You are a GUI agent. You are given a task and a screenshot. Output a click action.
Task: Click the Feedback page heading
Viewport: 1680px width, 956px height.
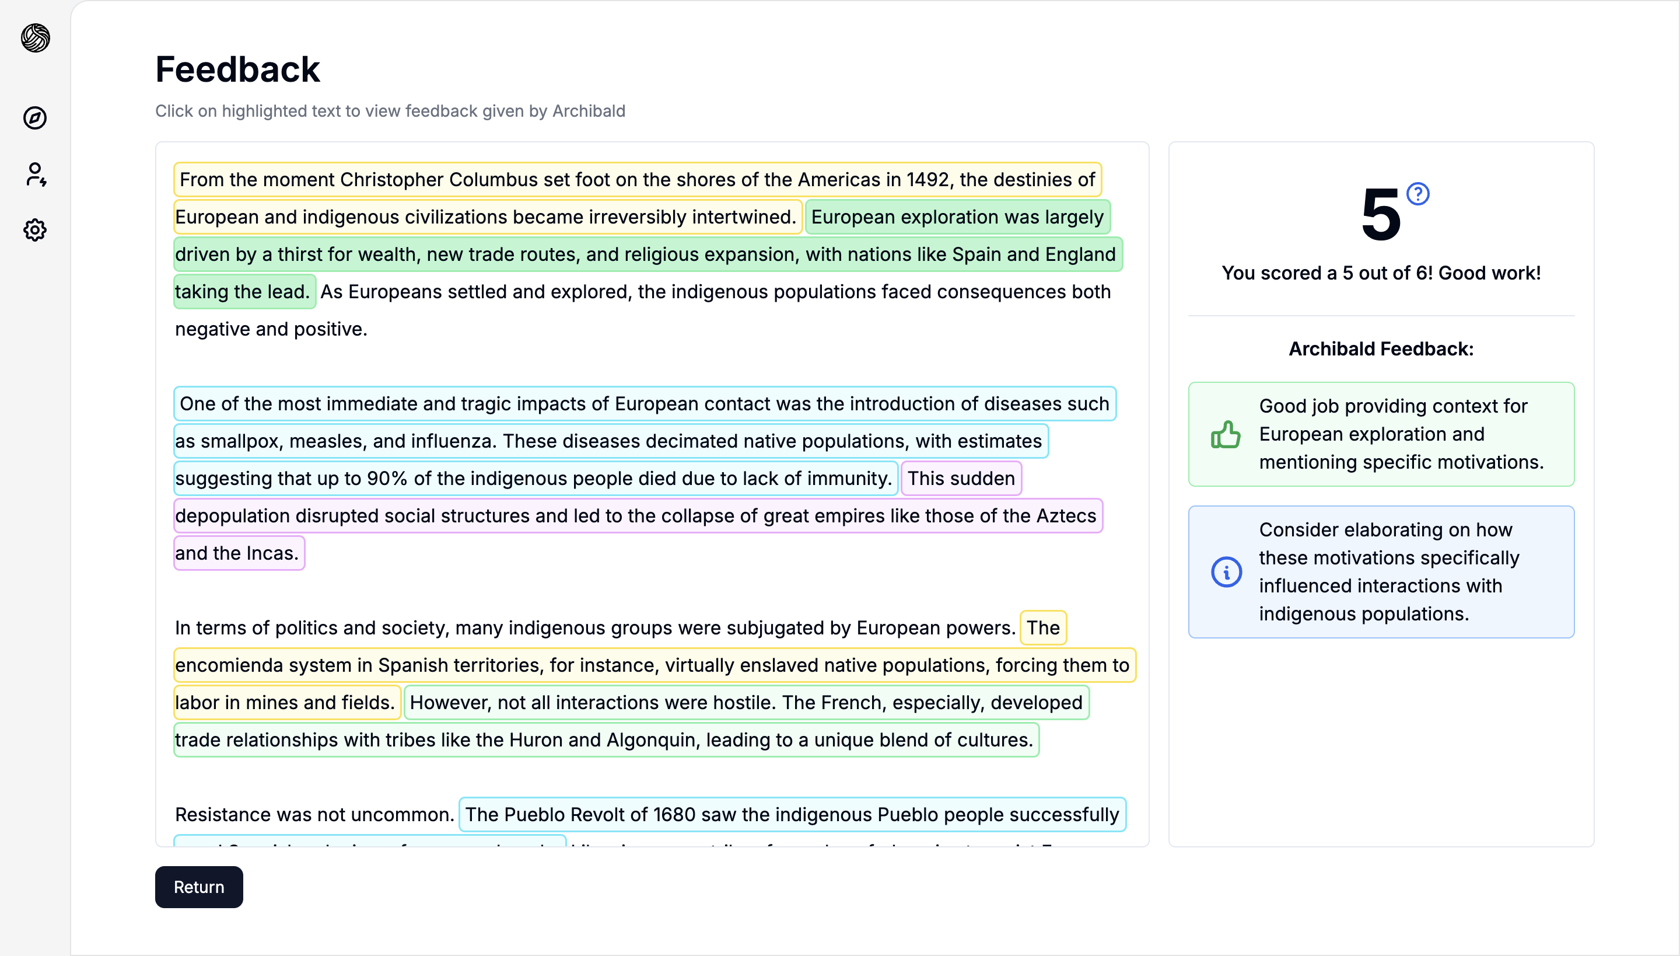pyautogui.click(x=237, y=69)
